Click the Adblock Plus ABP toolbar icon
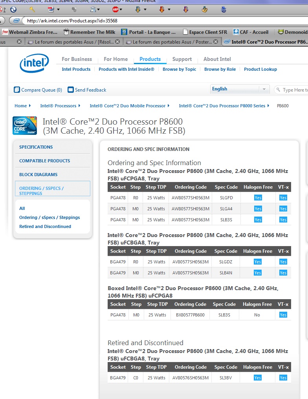 [x=115, y=9]
